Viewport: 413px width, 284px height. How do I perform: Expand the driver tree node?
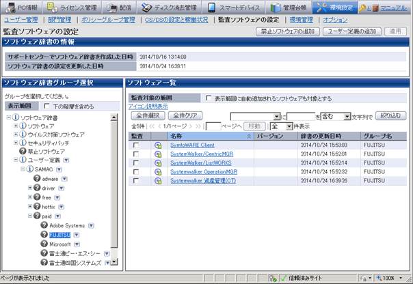(x=30, y=188)
